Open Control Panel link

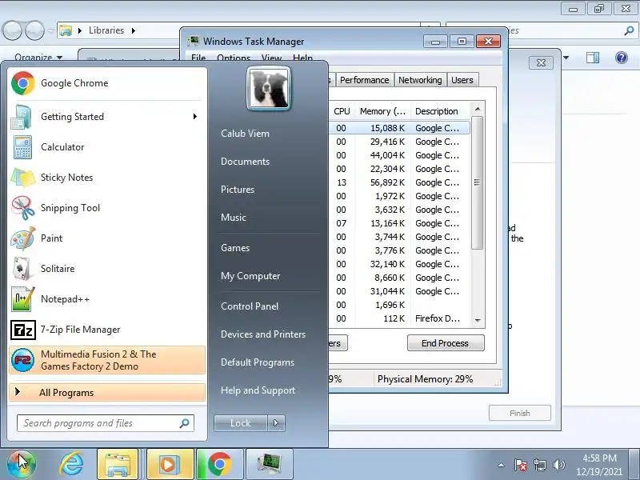250,306
